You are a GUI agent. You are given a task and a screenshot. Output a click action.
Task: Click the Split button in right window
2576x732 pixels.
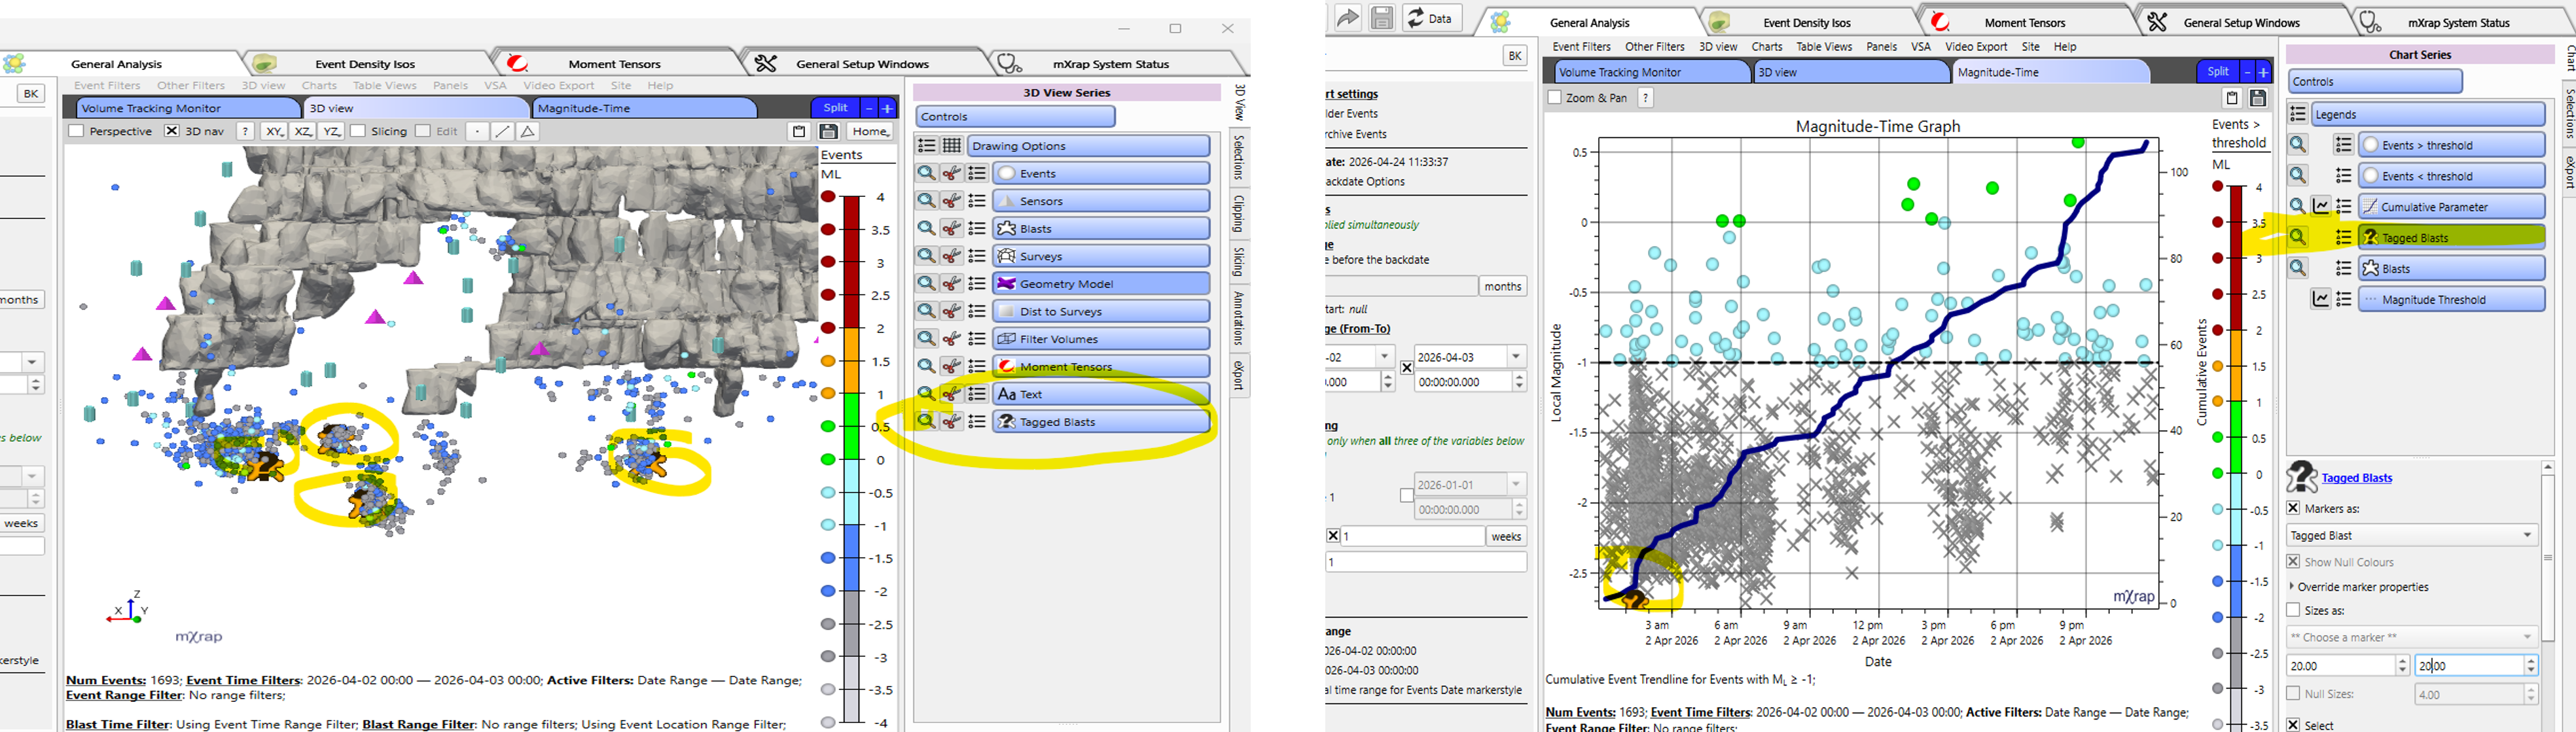coord(2217,72)
